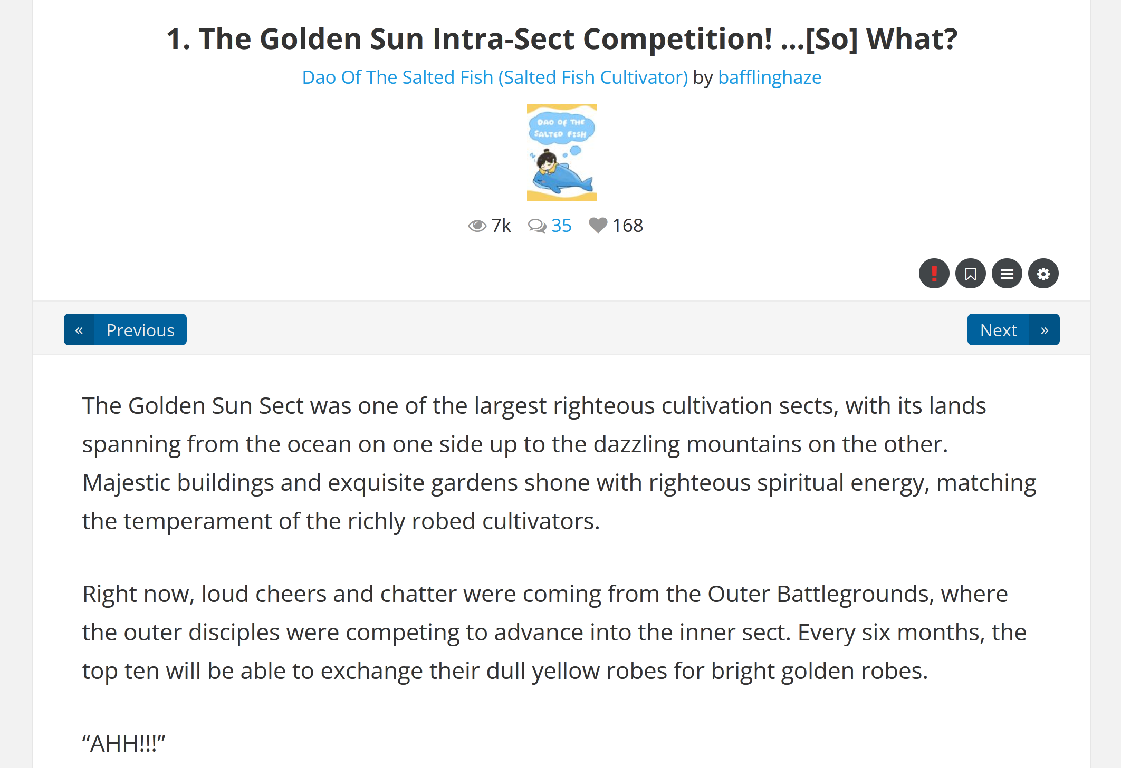Click the 168 likes count
Image resolution: width=1121 pixels, height=768 pixels.
627,226
